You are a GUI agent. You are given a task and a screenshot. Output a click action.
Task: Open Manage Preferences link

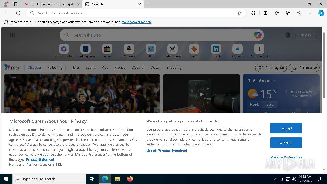(286, 157)
